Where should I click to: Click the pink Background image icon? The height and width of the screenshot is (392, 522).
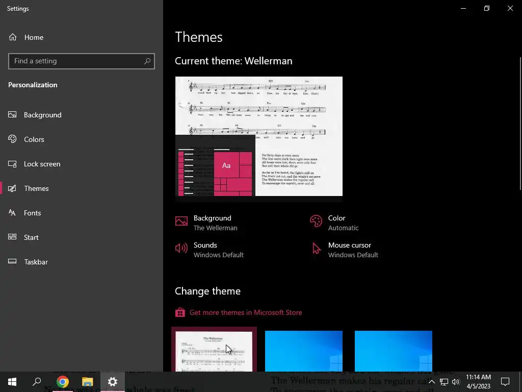181,221
